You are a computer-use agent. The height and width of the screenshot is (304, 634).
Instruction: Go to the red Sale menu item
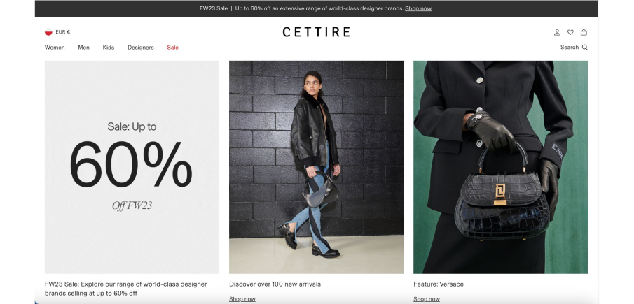tap(172, 48)
